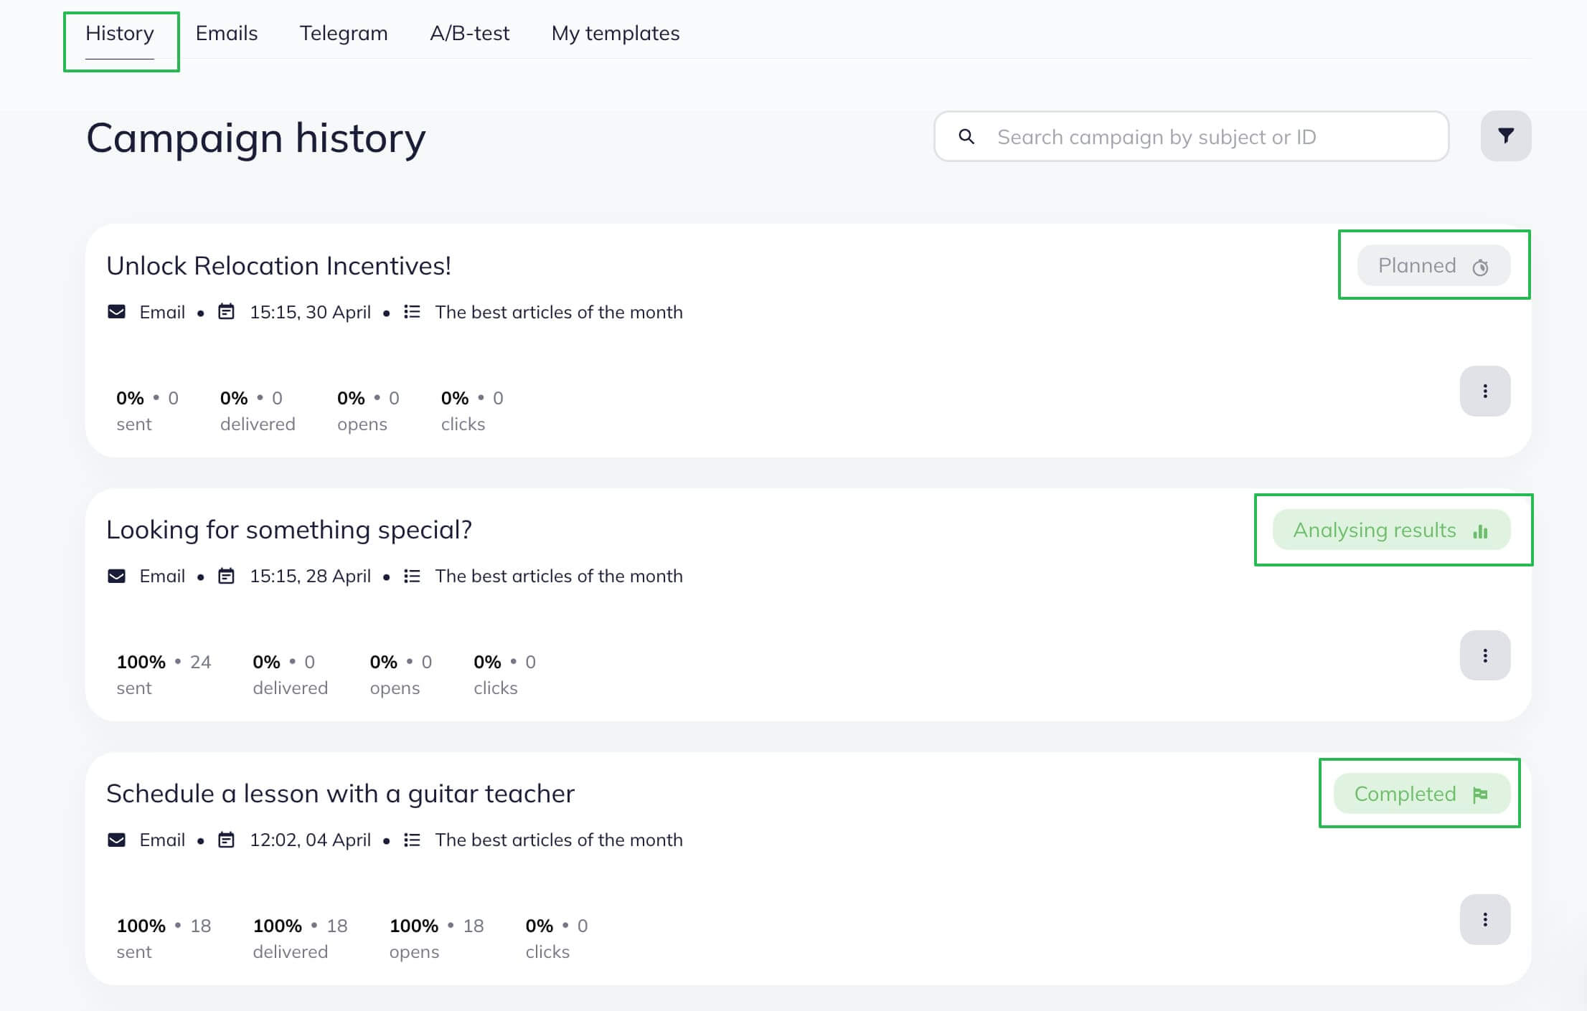Click list name in Unlock Relocation Incentives row
Image resolution: width=1587 pixels, height=1011 pixels.
coord(559,312)
